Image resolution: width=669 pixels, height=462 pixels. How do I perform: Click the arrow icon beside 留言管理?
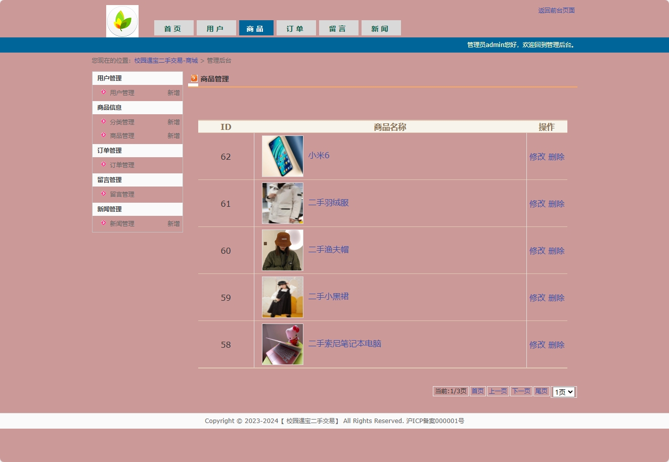tap(103, 194)
